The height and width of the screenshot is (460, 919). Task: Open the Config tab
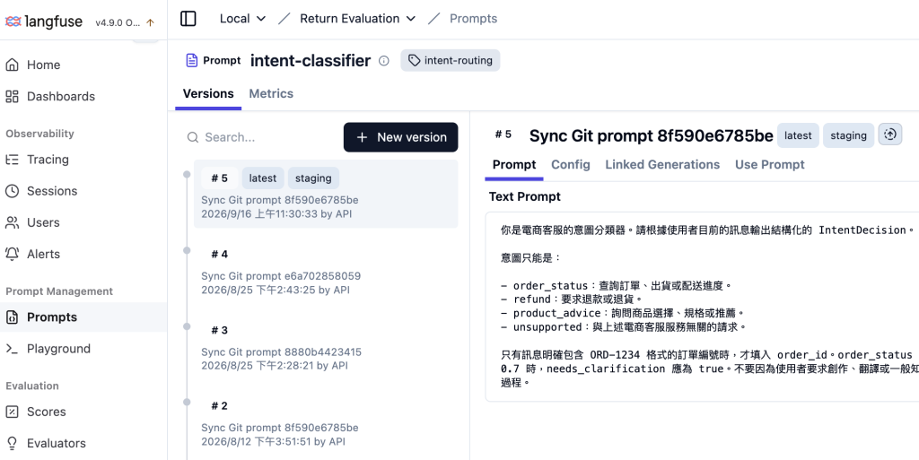[x=570, y=165]
